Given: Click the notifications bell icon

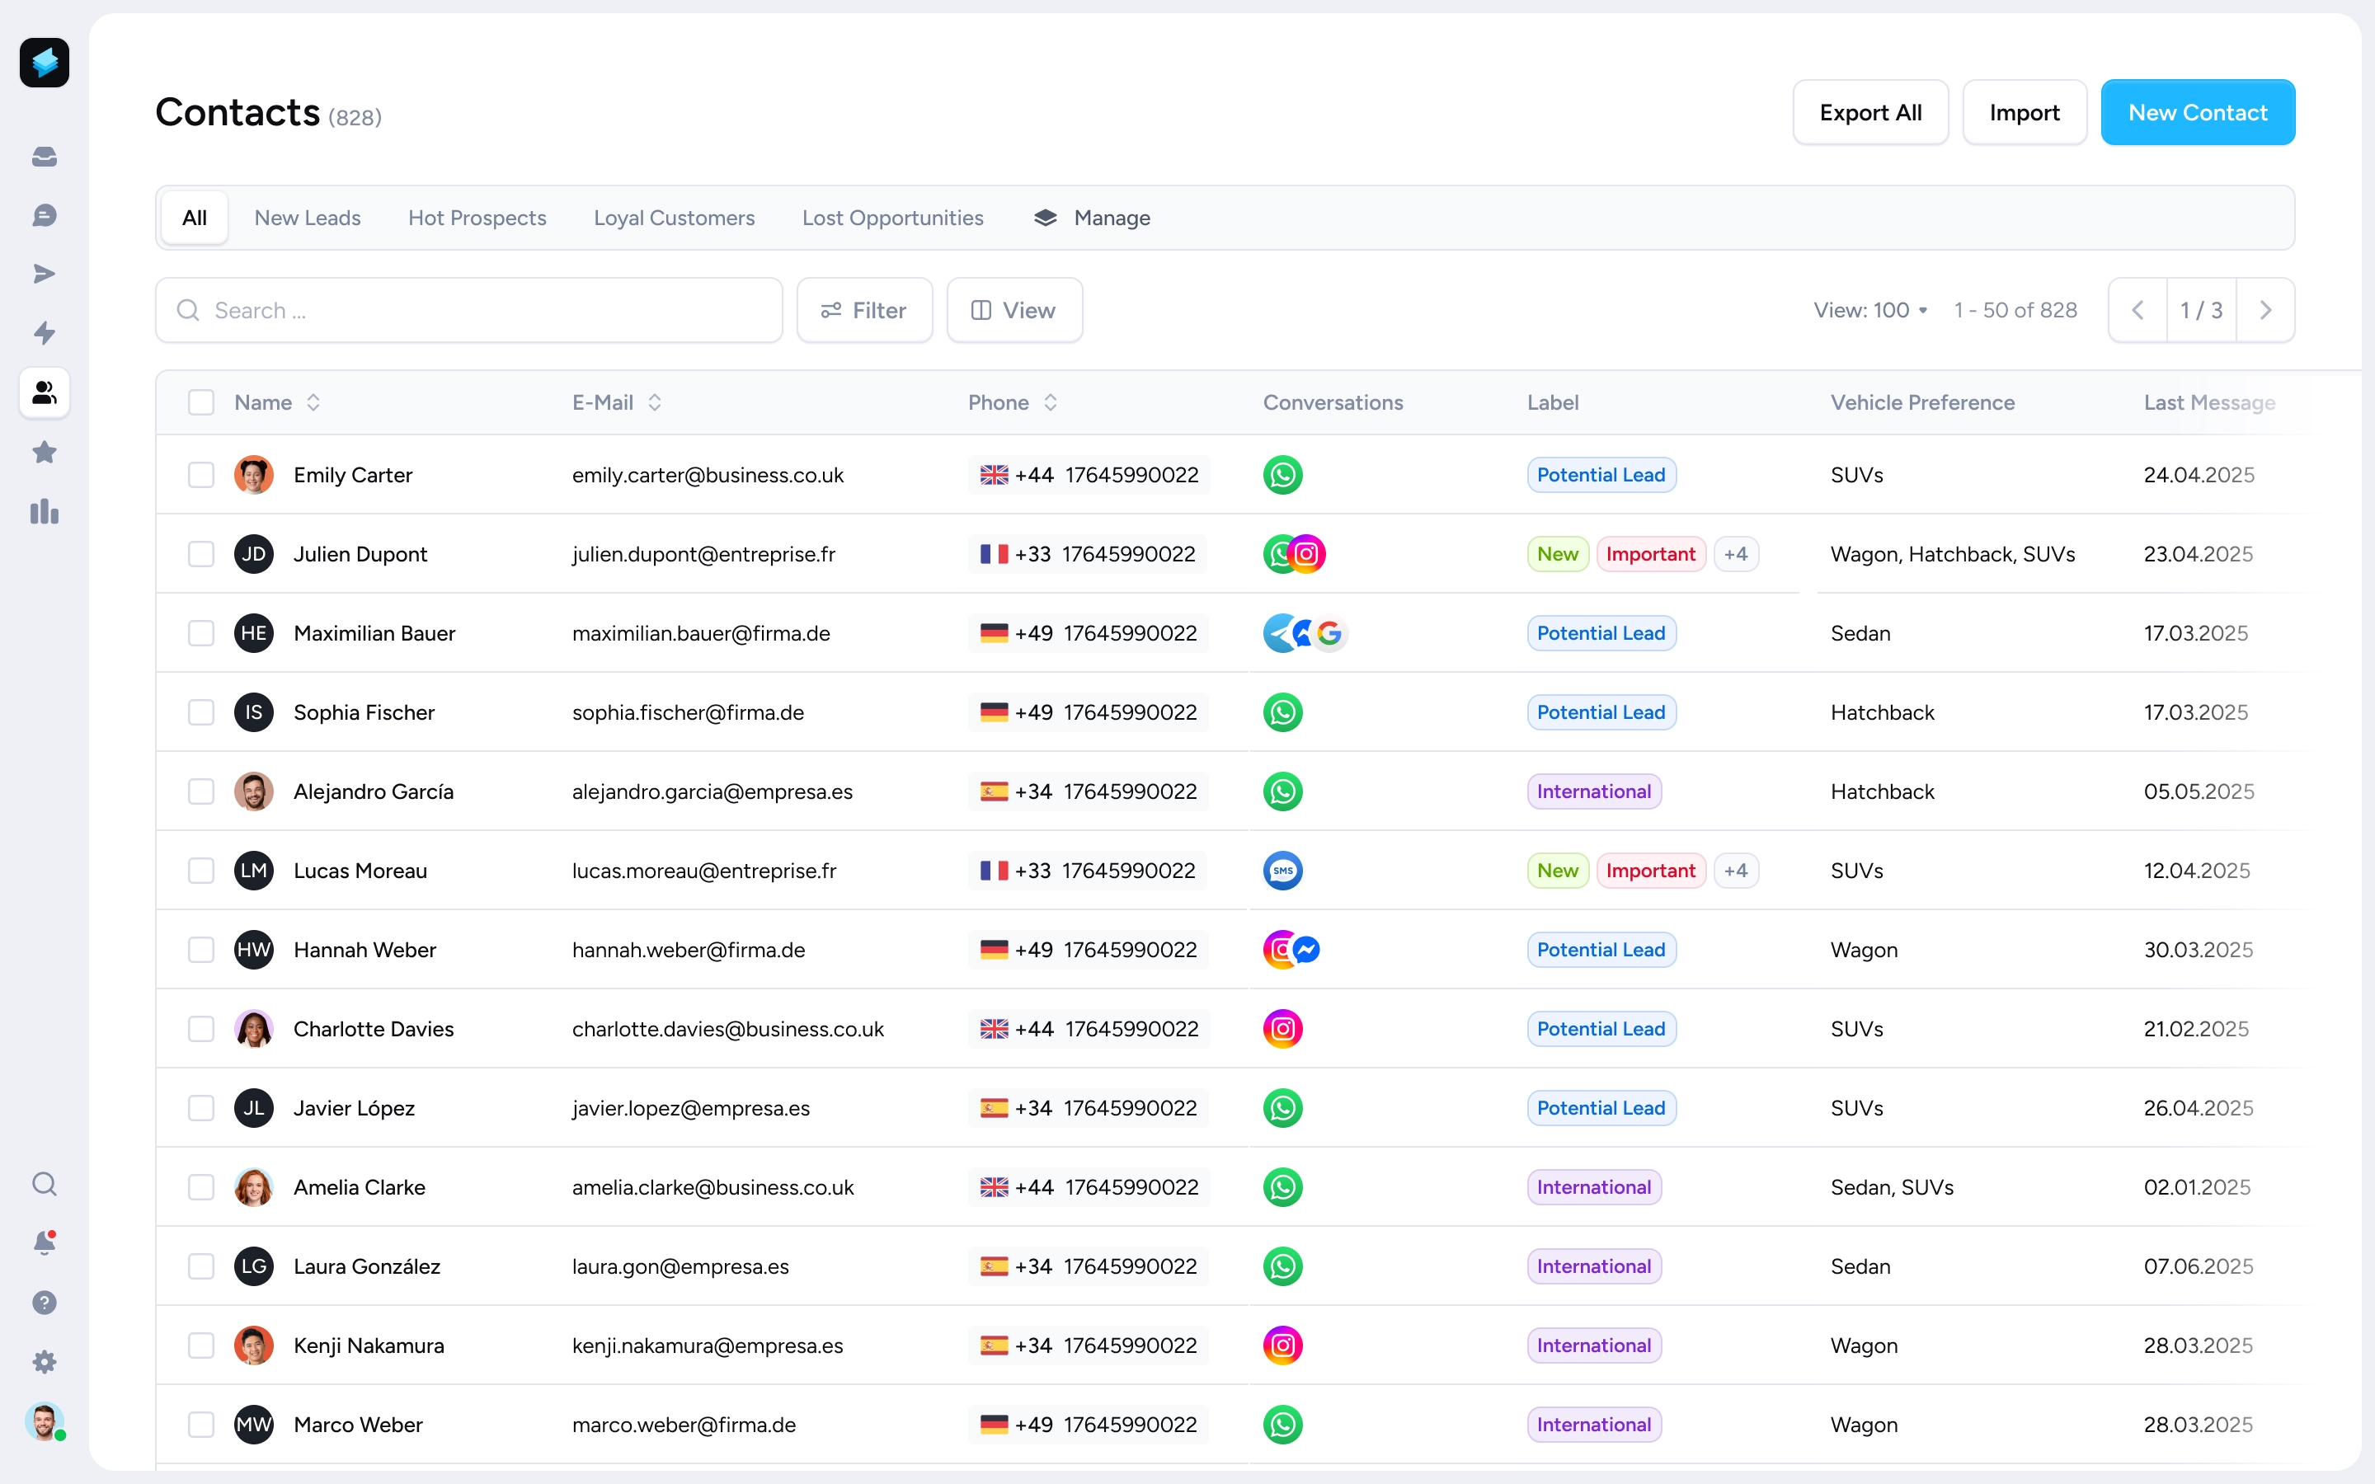Looking at the screenshot, I should click(45, 1242).
